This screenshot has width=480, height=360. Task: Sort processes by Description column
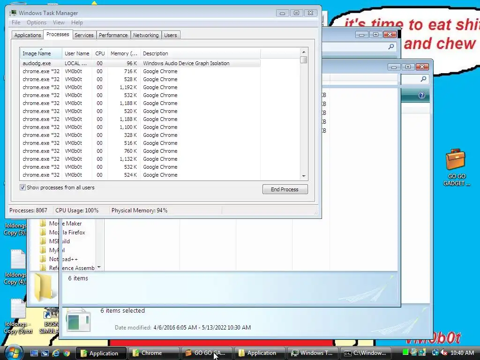200,53
